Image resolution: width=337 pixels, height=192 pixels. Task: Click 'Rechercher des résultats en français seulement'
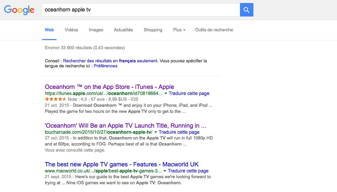(110, 61)
